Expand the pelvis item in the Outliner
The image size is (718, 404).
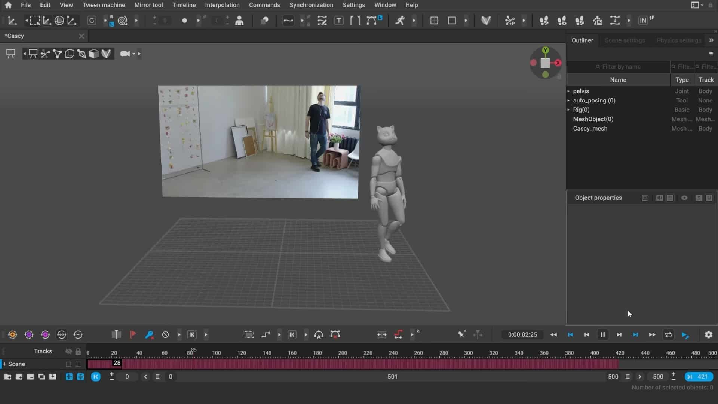click(x=569, y=91)
